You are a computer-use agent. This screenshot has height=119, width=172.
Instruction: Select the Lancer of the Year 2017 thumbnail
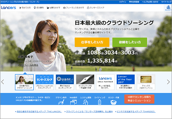(125, 82)
